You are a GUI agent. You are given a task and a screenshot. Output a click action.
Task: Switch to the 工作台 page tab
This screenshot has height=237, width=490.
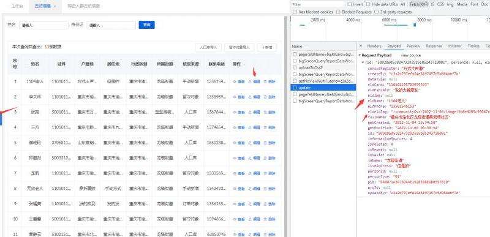click(x=17, y=6)
